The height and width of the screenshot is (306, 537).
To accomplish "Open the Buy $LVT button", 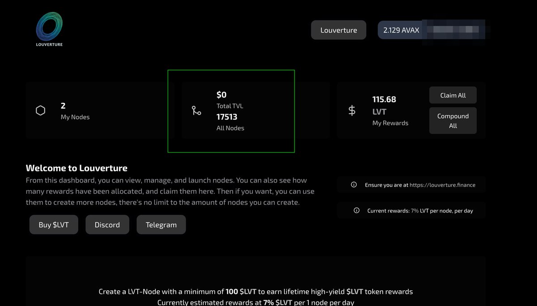I will [x=54, y=225].
